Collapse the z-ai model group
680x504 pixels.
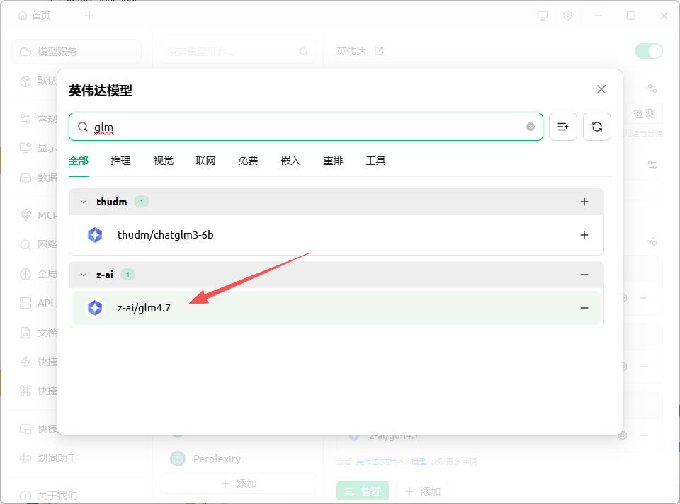point(84,275)
